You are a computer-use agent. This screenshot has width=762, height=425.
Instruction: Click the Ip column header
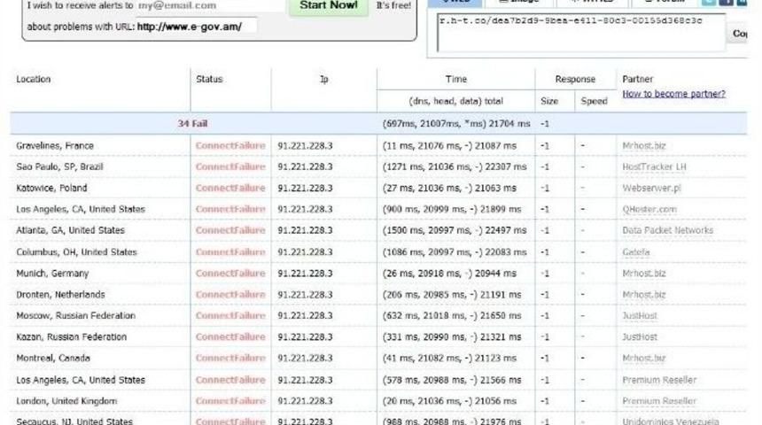tap(324, 79)
